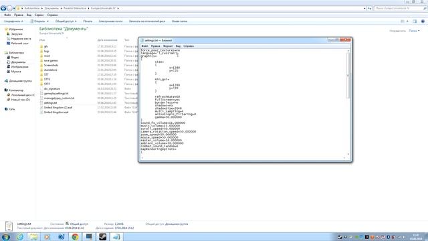Click the Notepad vertical scrollbar thumb
This screenshot has height=241, width=428.
348,76
